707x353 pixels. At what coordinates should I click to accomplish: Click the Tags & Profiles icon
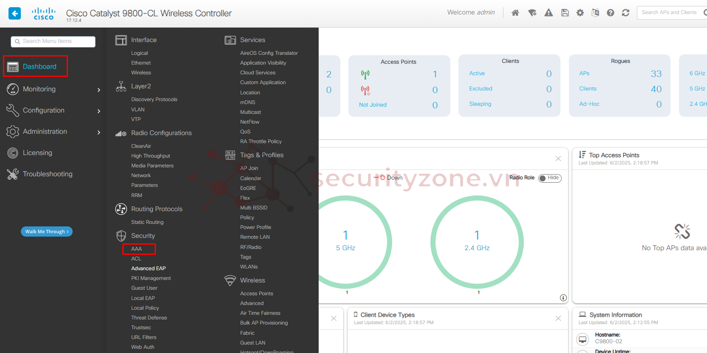pos(230,155)
